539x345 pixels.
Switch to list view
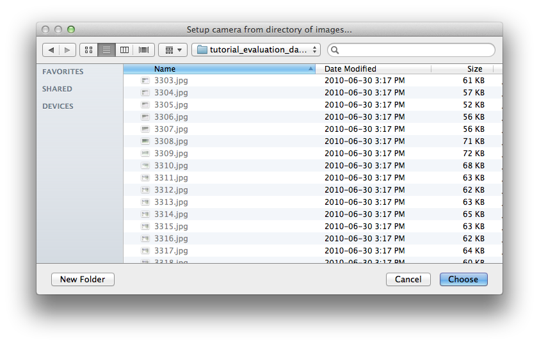pos(106,50)
